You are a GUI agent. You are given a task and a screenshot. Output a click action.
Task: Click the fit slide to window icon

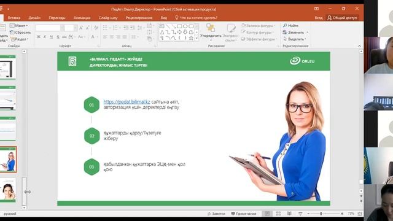360,214
